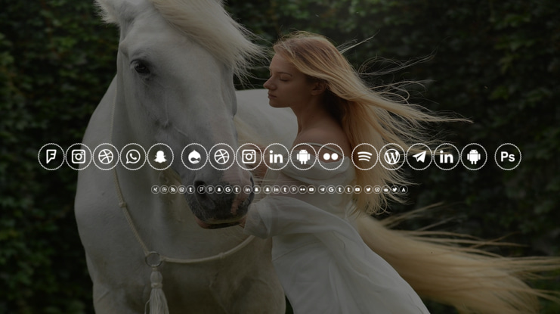Click the Instagram icon next to large Foursquare

tap(79, 157)
